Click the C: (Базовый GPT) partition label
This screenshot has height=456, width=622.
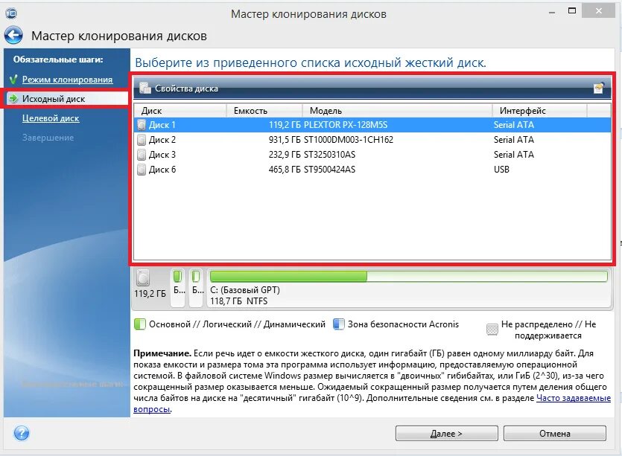click(x=245, y=290)
